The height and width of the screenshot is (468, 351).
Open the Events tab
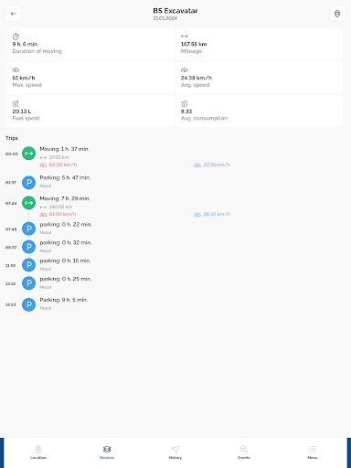244,452
